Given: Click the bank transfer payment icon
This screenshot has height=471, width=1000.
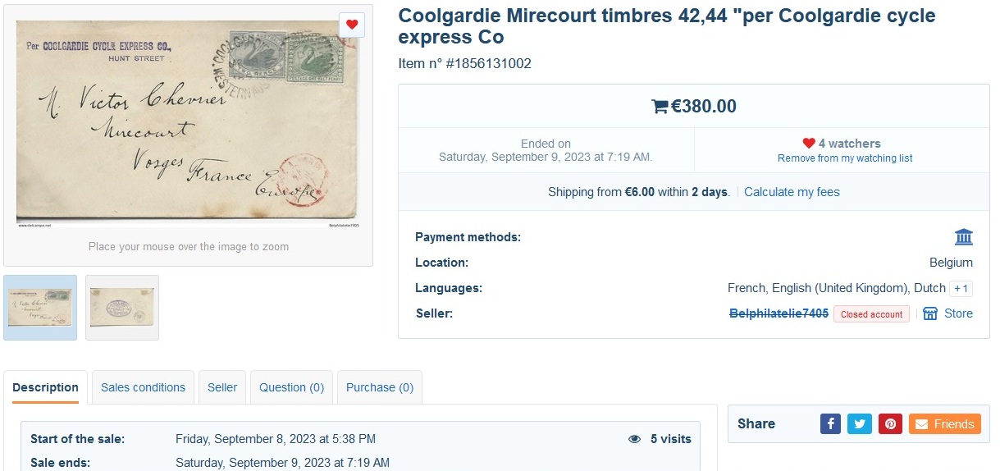Looking at the screenshot, I should tap(964, 237).
